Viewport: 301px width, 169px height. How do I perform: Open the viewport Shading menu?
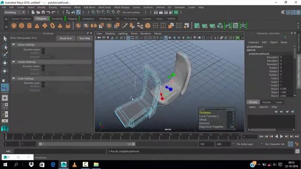[x=110, y=33]
